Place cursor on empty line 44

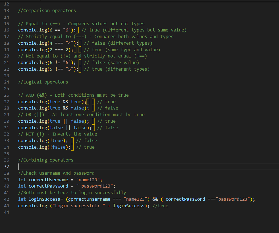[82, 212]
